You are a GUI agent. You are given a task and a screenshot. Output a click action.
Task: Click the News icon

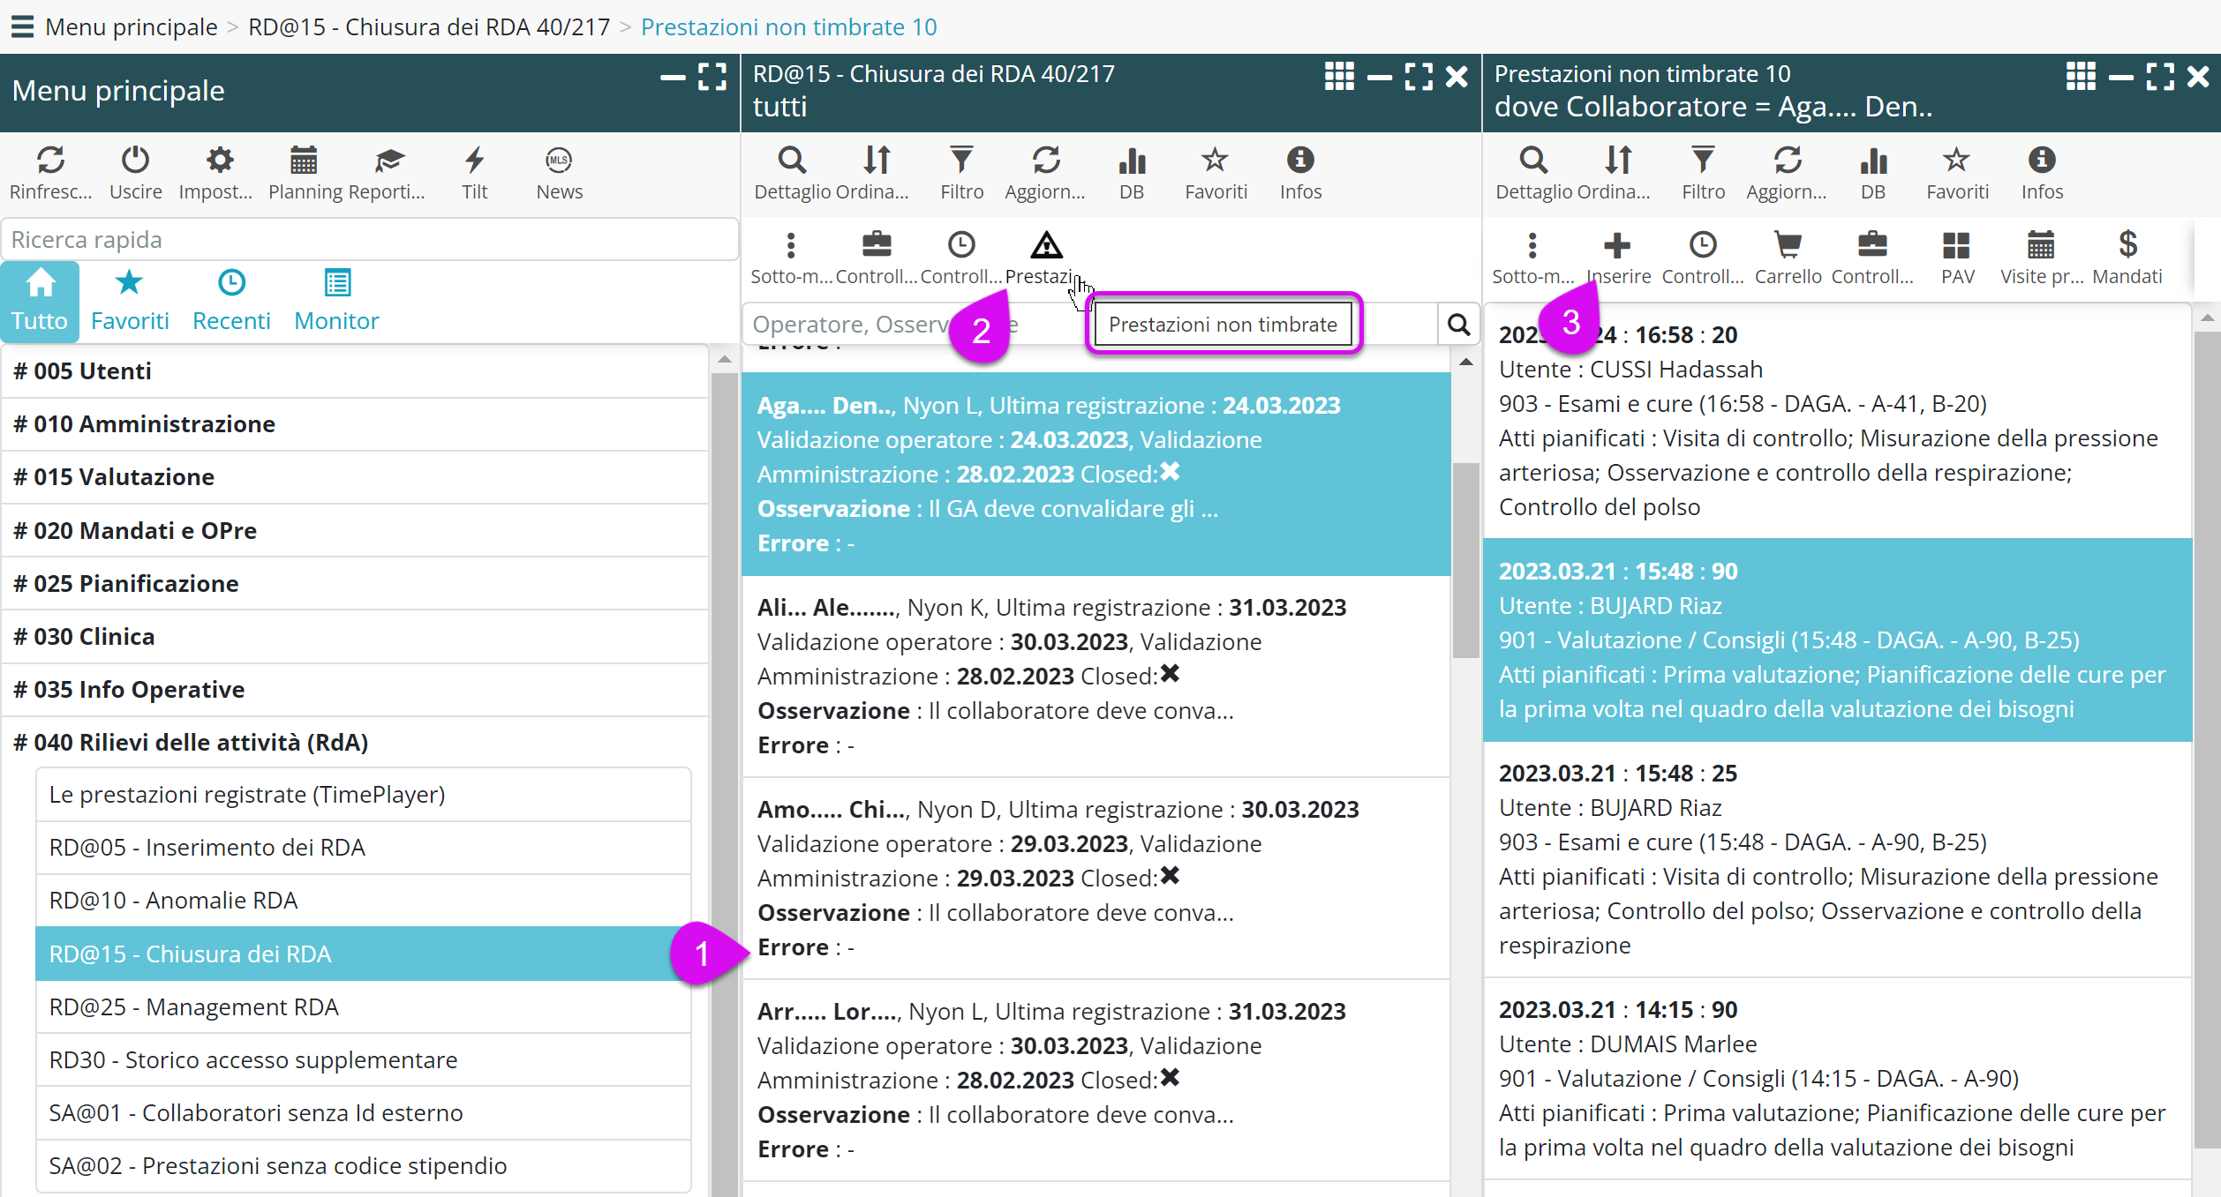pyautogui.click(x=559, y=161)
